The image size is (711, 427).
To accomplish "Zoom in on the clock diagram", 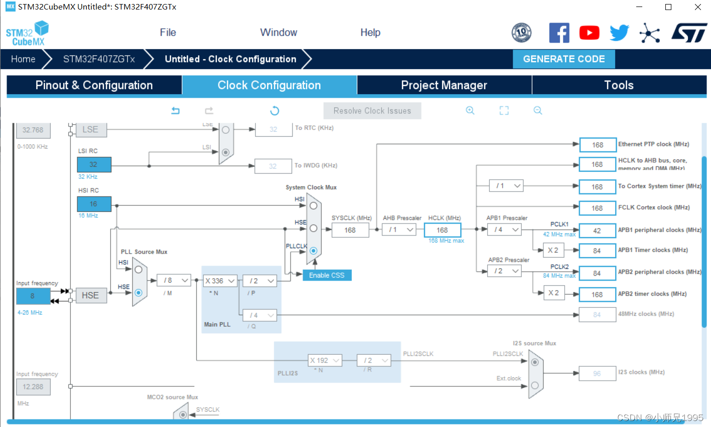I will (x=470, y=110).
